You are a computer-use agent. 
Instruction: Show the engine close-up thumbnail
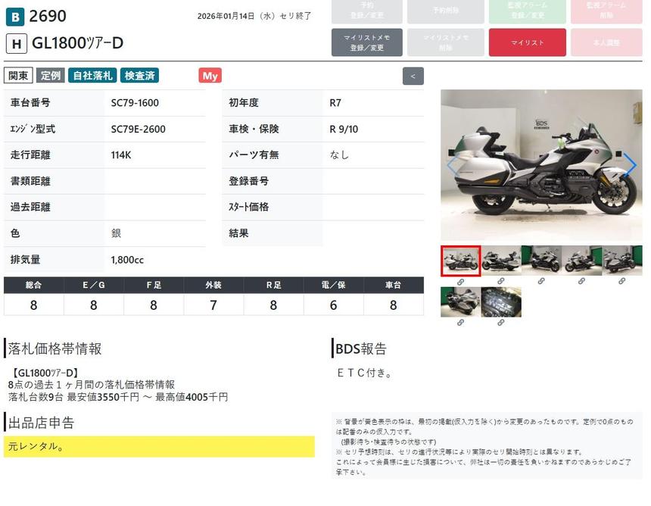(500, 301)
